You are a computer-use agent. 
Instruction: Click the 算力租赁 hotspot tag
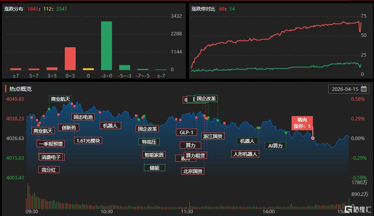pos(196,155)
